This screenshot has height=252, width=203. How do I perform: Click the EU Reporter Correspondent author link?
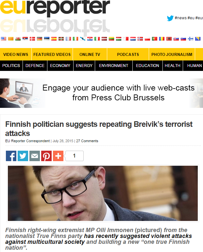tap(27, 141)
